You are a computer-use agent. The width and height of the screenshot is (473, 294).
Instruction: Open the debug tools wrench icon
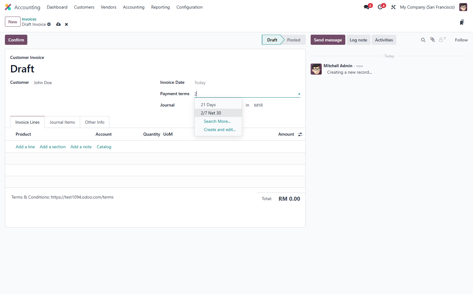coord(393,7)
